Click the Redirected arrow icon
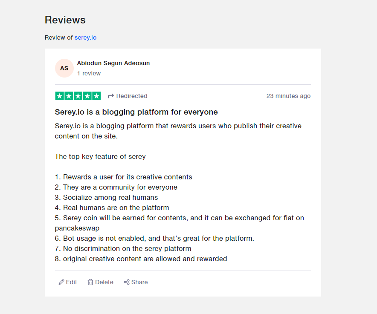Screen dimensions: 377x314 pos(110,96)
